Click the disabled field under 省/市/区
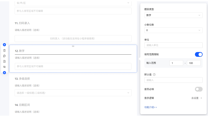208x117 pixels. coord(73,11)
